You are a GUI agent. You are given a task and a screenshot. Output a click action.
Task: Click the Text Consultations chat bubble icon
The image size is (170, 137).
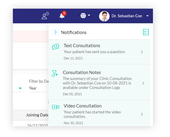pyautogui.click(x=55, y=47)
